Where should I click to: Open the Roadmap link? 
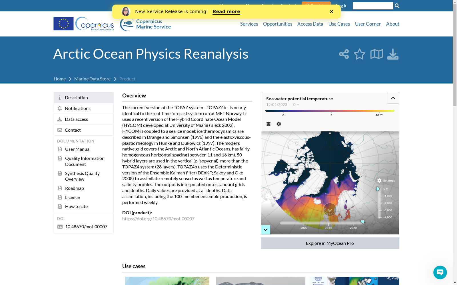pos(74,188)
